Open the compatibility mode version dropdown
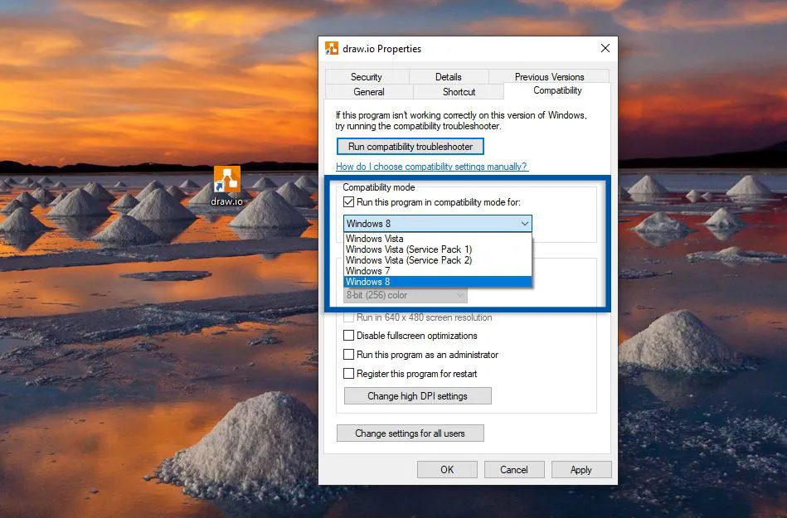 click(x=524, y=223)
